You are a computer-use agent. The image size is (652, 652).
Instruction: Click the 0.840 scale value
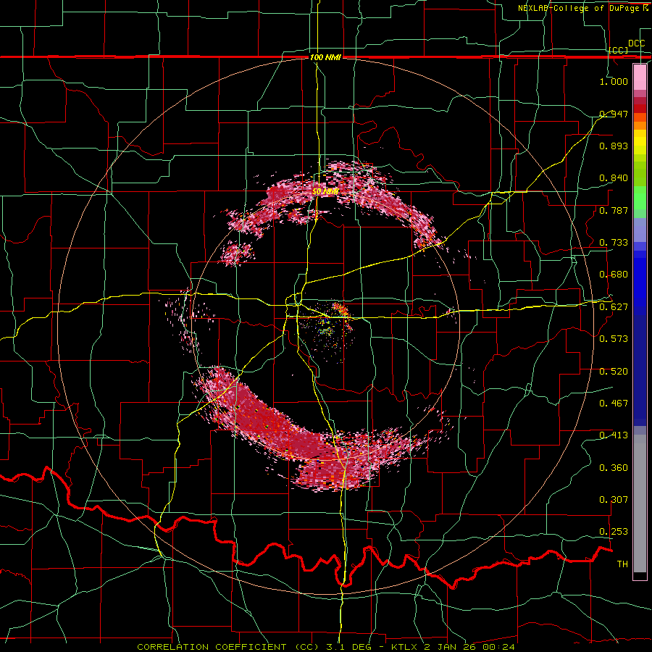614,178
